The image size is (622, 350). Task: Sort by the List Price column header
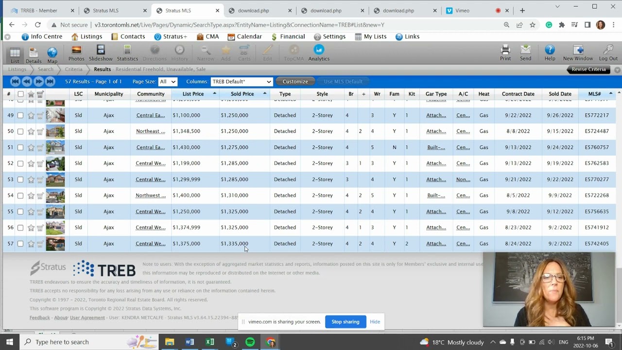193,94
